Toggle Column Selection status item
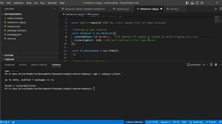 (134, 122)
